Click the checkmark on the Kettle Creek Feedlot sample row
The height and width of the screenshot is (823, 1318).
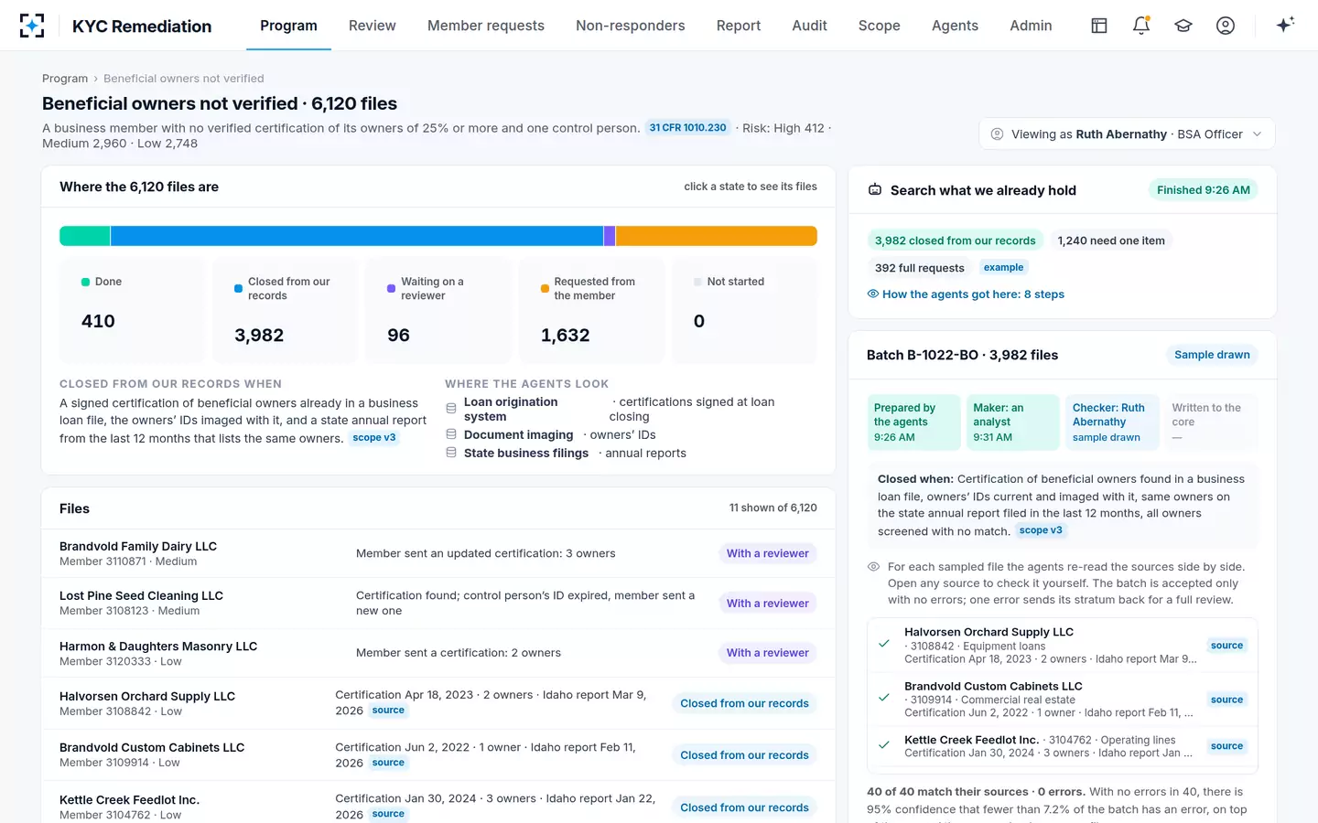[884, 745]
